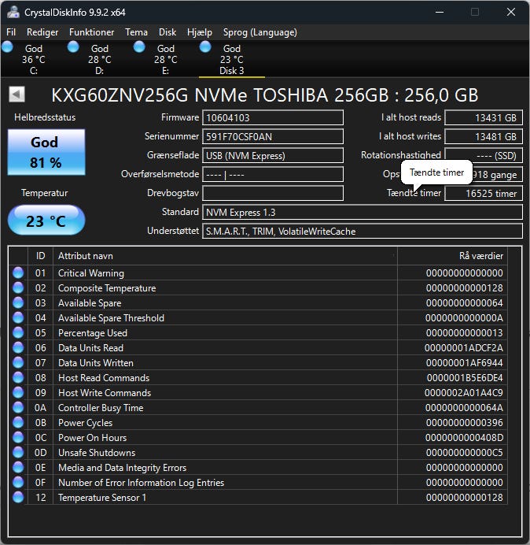
Task: Click the Standard field NVM Express 1.3
Action: 363,212
